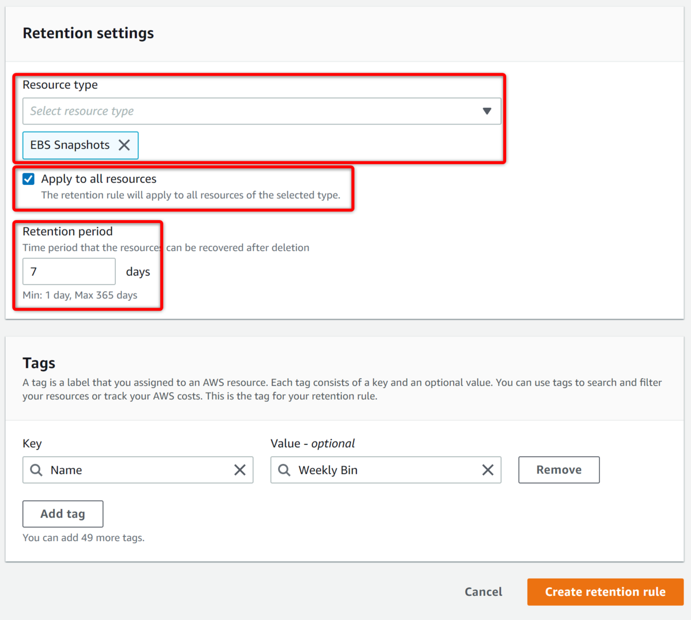Uncheck the Apply to all resources checkbox

coord(29,179)
